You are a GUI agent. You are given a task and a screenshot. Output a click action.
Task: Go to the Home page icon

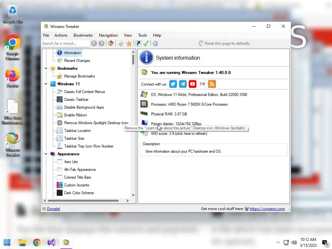coord(111,43)
